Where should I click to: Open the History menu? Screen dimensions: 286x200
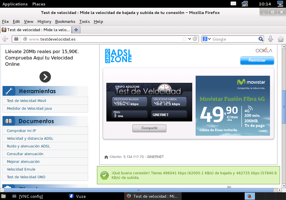click(x=44, y=21)
